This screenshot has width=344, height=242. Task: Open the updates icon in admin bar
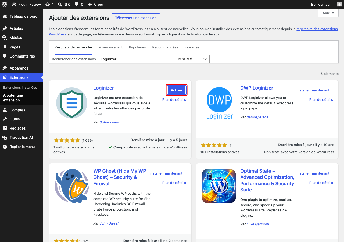tap(48, 4)
